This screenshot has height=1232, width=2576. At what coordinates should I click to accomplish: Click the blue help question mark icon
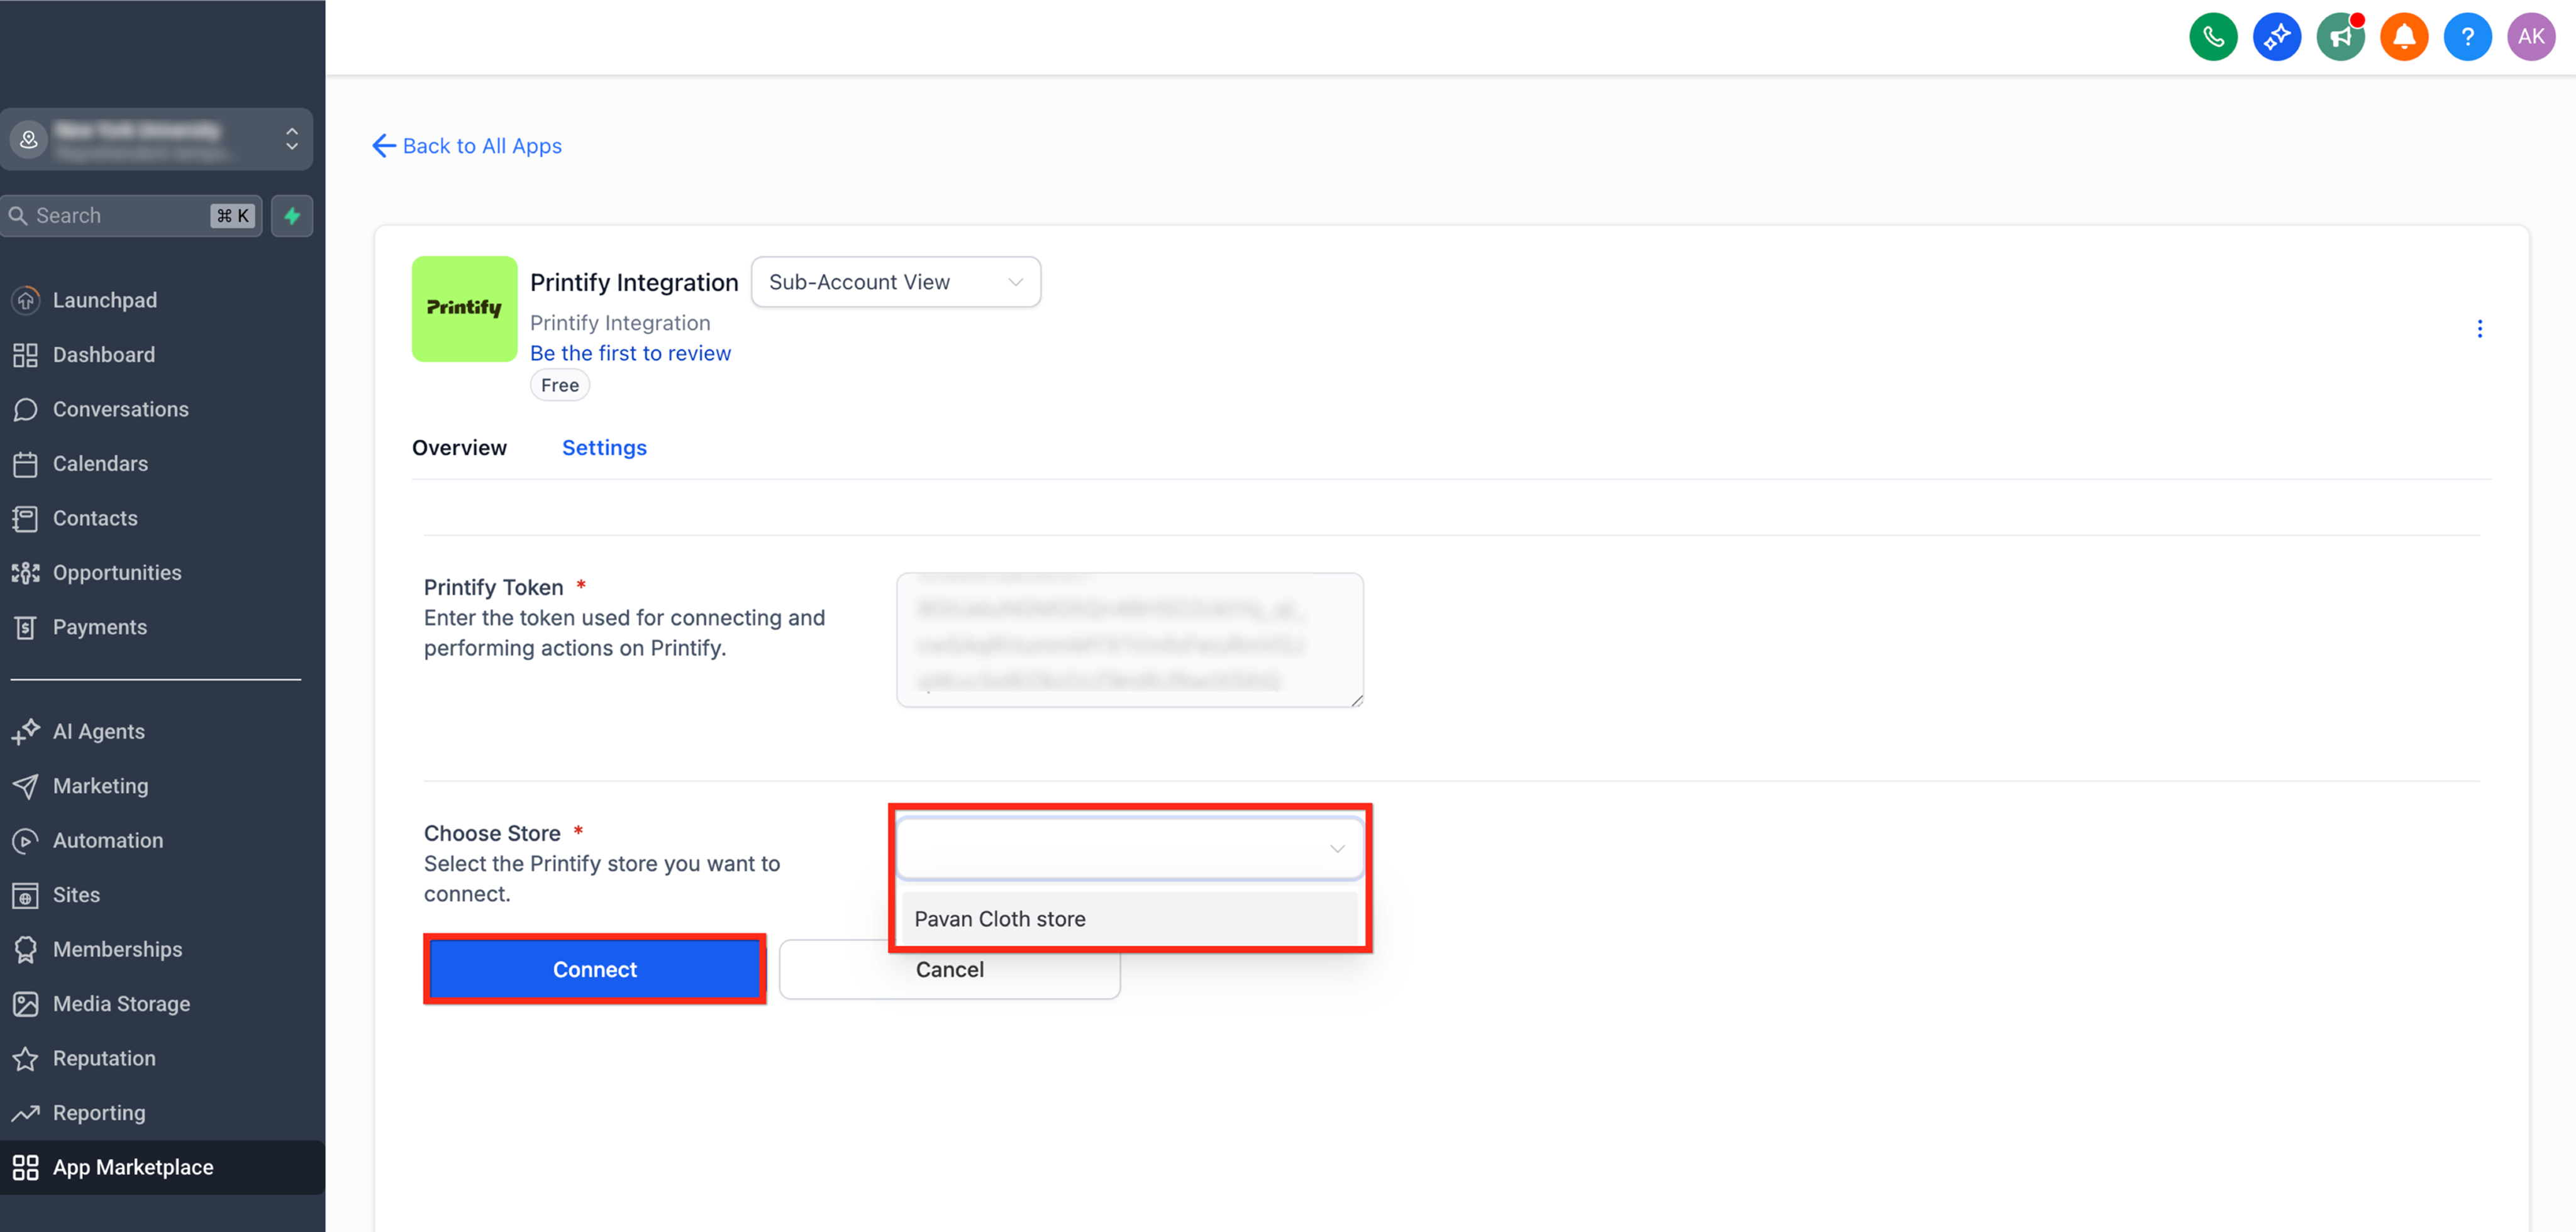(x=2467, y=37)
